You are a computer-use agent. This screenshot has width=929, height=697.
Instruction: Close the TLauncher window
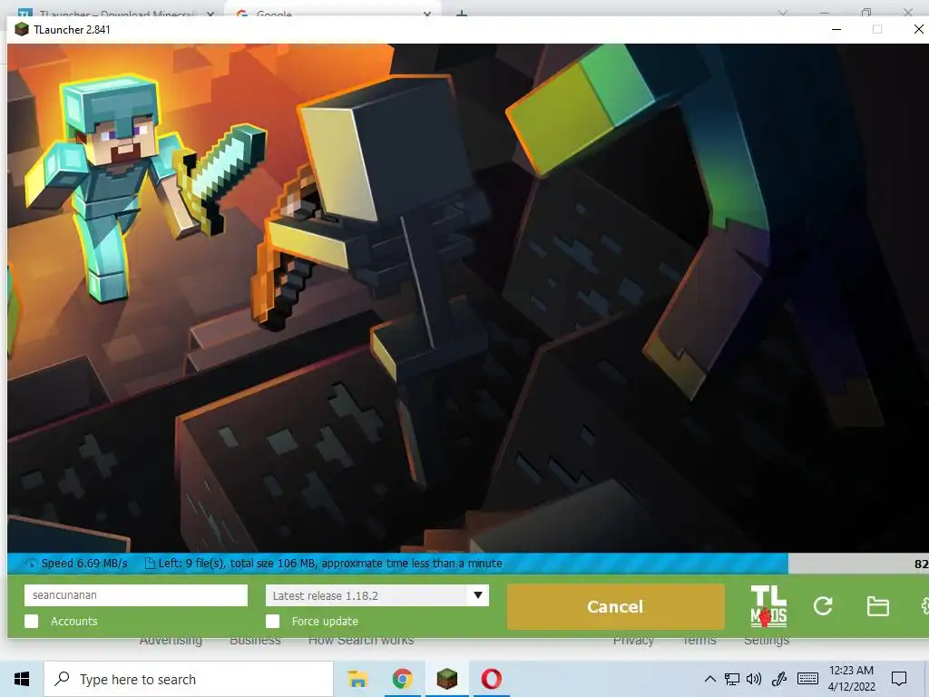pyautogui.click(x=918, y=30)
